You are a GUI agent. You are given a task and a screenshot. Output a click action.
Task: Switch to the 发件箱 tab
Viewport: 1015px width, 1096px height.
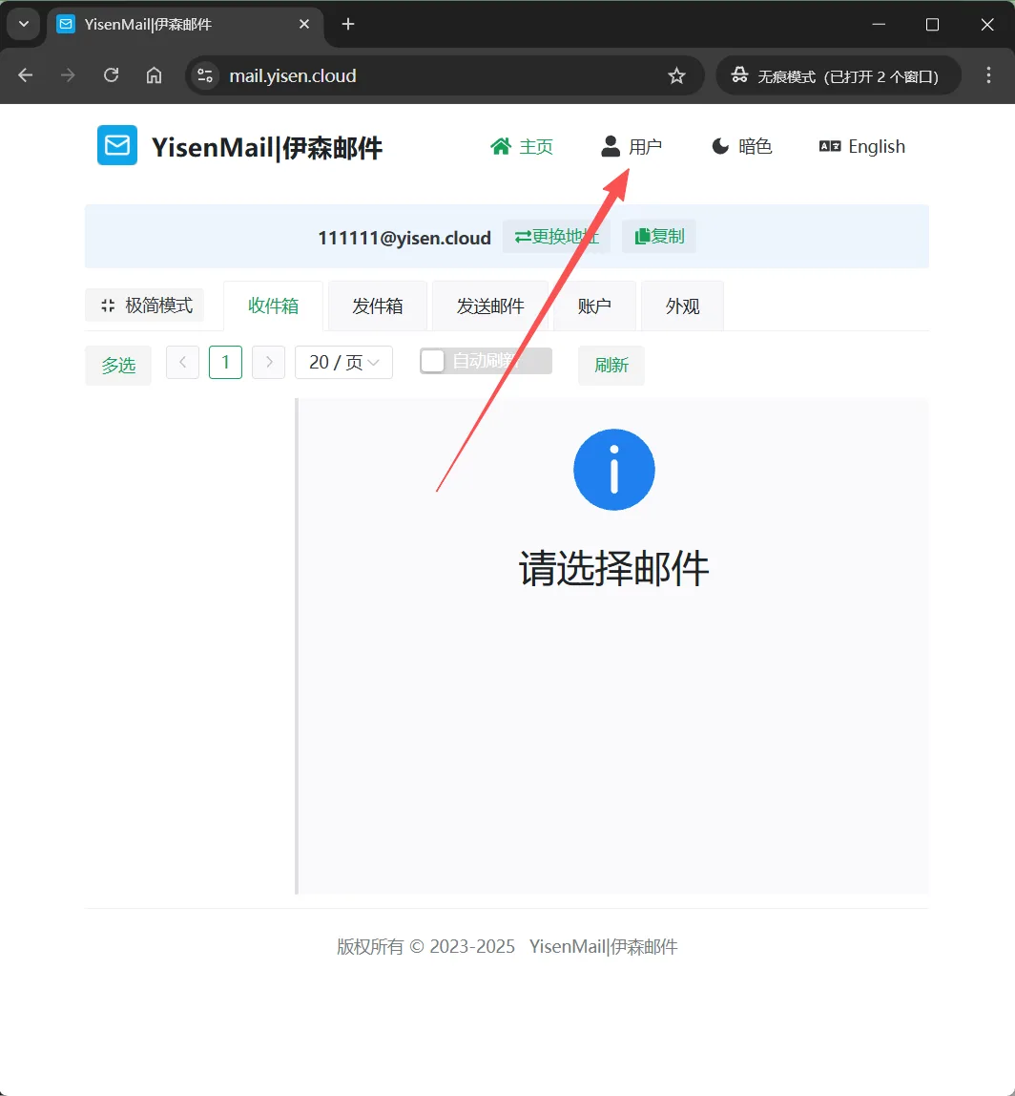(377, 306)
